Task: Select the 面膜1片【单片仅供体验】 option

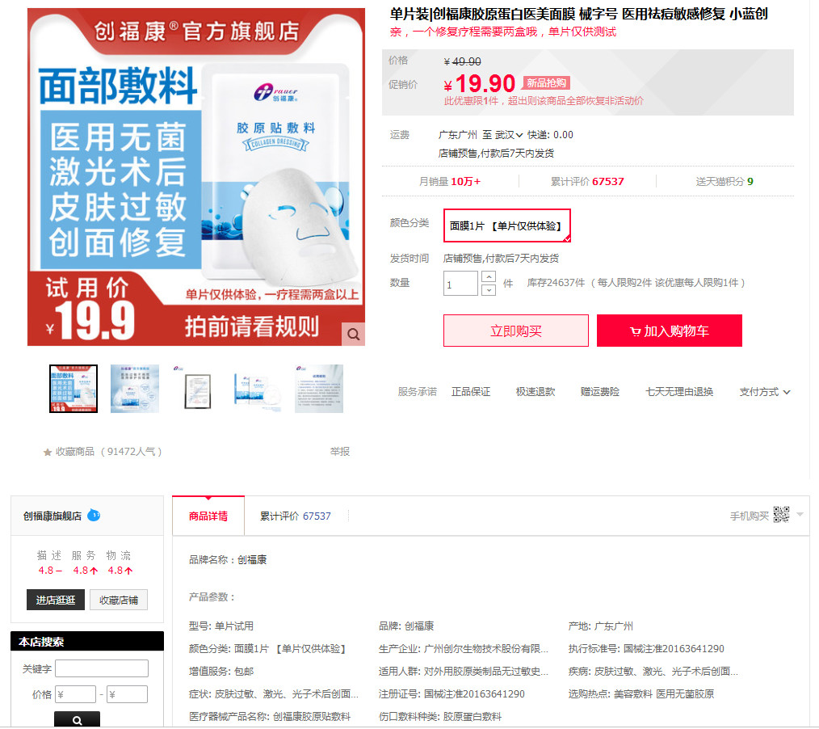Action: click(506, 225)
